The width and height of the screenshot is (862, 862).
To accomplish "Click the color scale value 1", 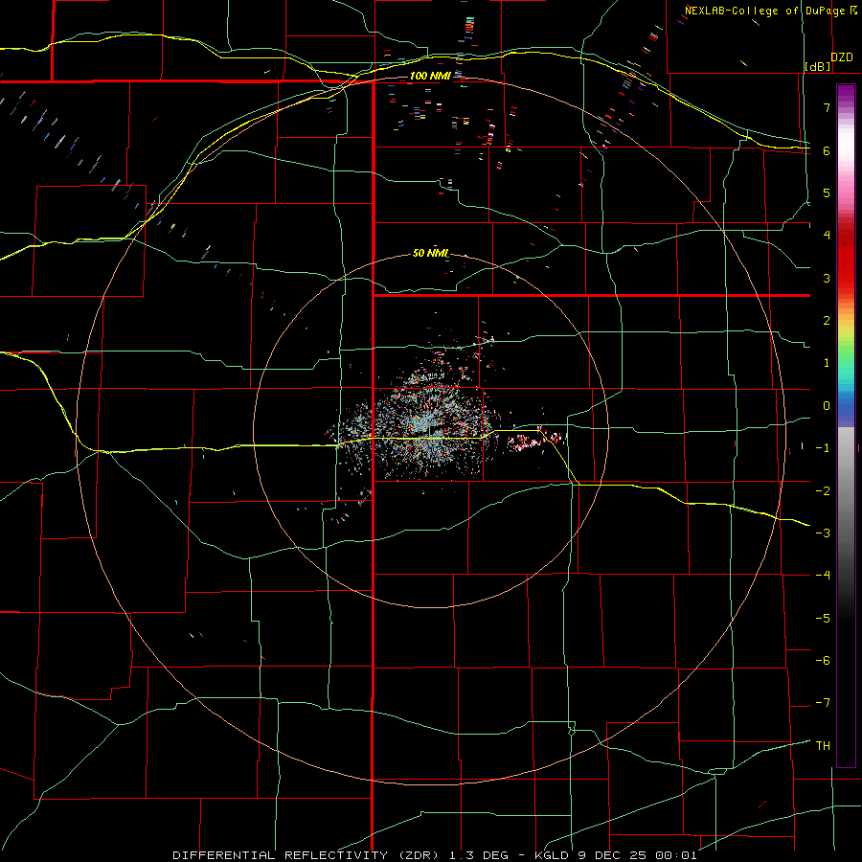I will click(827, 363).
